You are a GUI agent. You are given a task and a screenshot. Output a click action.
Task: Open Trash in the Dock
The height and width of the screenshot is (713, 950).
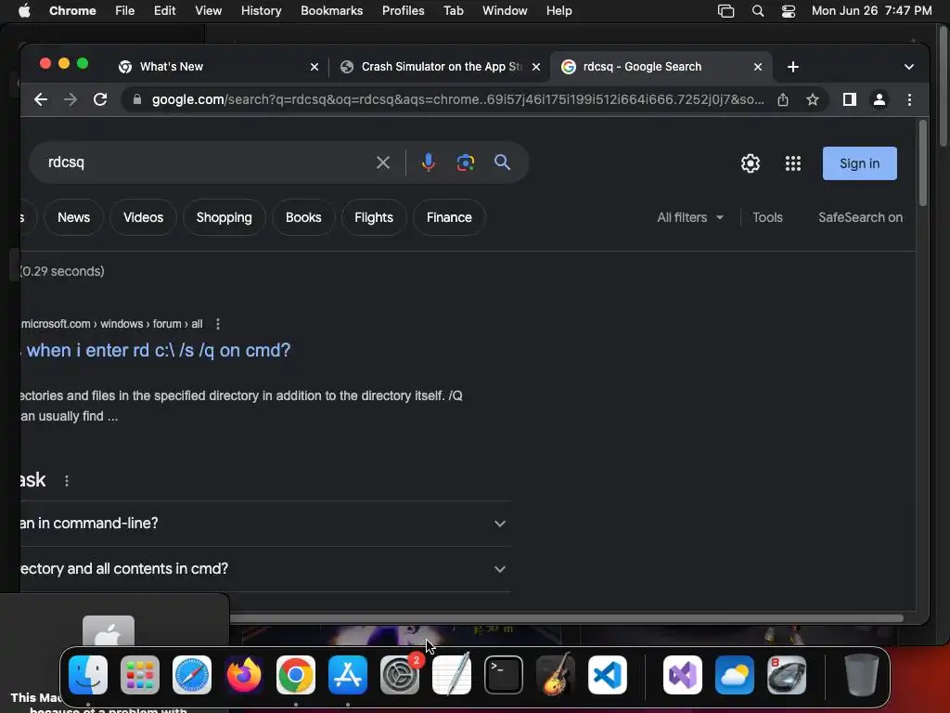(x=861, y=674)
